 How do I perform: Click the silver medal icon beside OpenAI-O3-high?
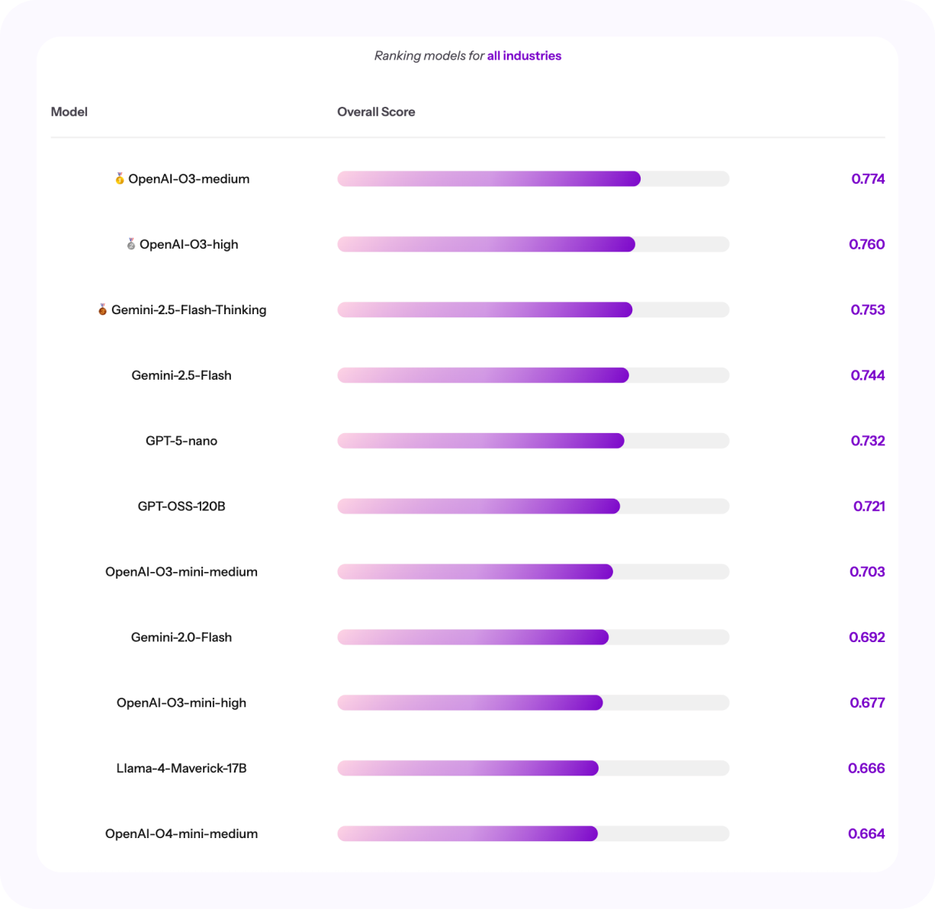click(131, 244)
